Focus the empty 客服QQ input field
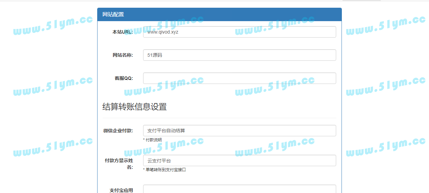The width and height of the screenshot is (429, 193). 239,78
